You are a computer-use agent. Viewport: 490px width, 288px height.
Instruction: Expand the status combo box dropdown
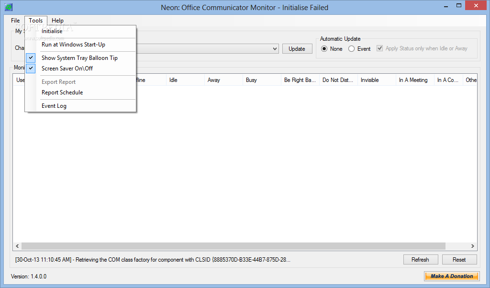tap(275, 48)
